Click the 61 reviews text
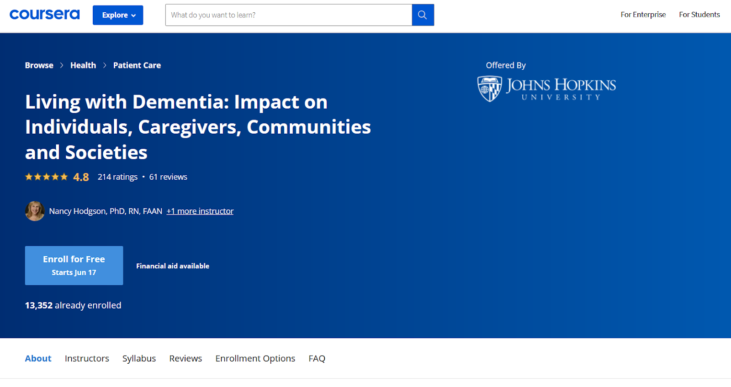The image size is (731, 387). point(168,177)
